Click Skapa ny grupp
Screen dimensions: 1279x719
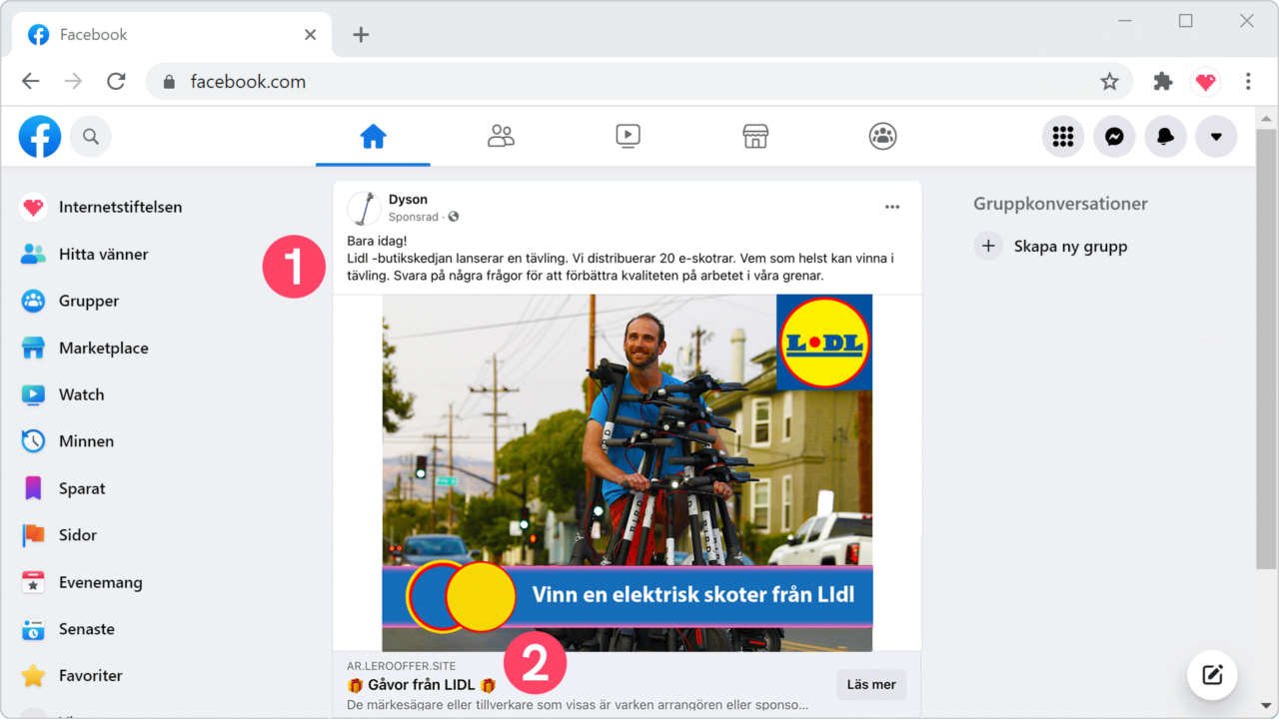click(x=1070, y=247)
